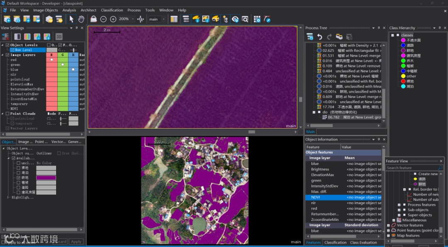Click the zoom to window magnifier icon
Viewport: 448px width, 247px height.
pos(245,19)
